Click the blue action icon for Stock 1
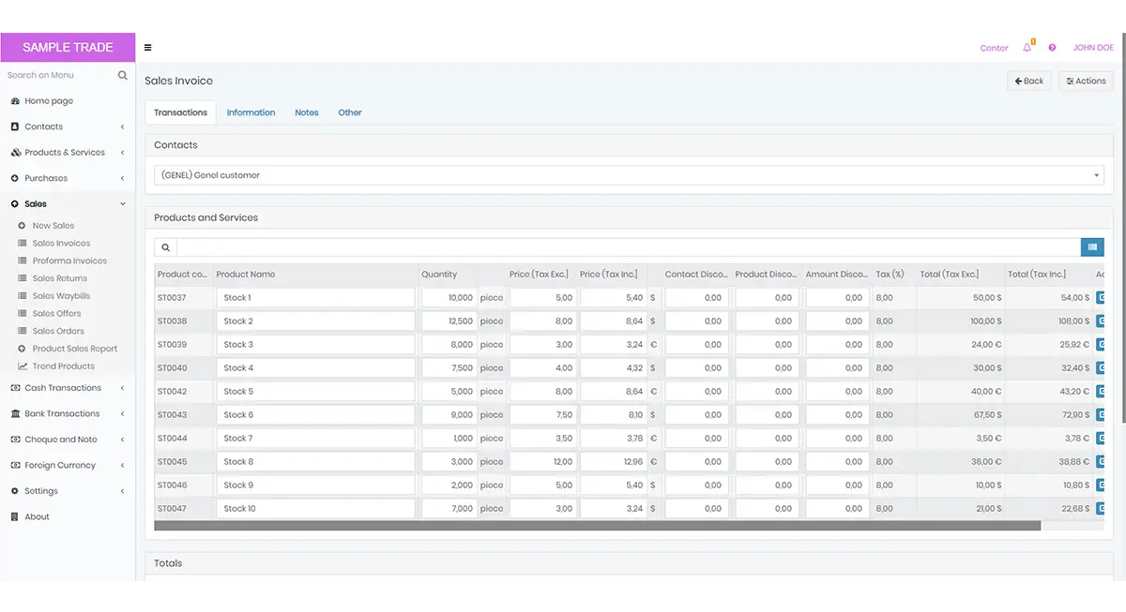This screenshot has height=612, width=1126. (x=1101, y=298)
